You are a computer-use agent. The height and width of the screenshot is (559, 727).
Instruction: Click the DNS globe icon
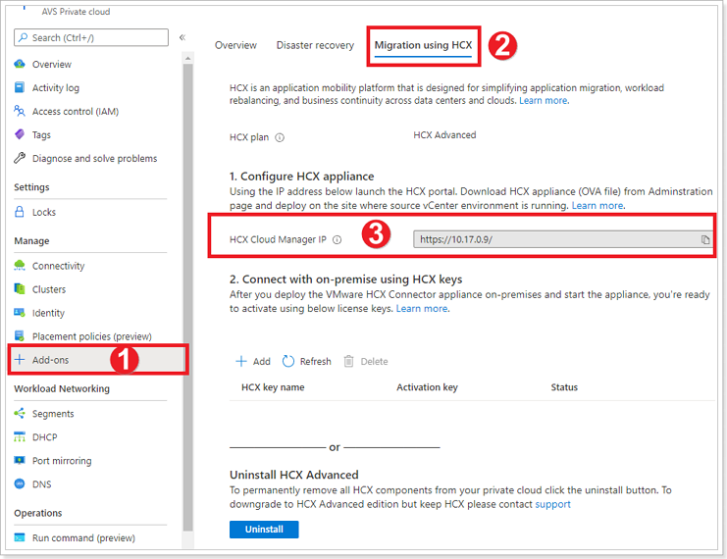[20, 483]
